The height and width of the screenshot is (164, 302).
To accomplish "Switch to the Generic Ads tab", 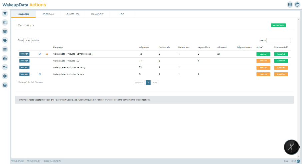I will click(x=48, y=14).
